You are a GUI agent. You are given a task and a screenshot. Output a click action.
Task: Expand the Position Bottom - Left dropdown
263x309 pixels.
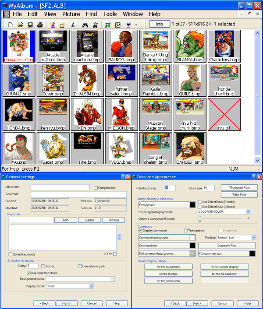tap(253, 238)
